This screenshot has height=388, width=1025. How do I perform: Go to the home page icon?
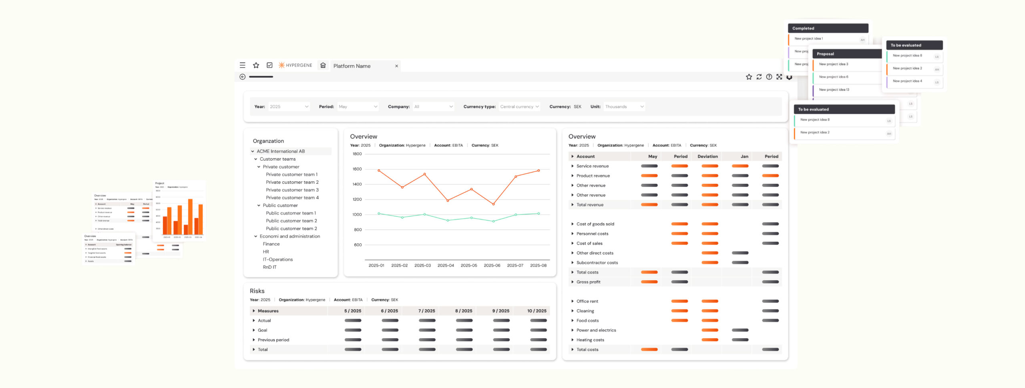[x=323, y=65]
